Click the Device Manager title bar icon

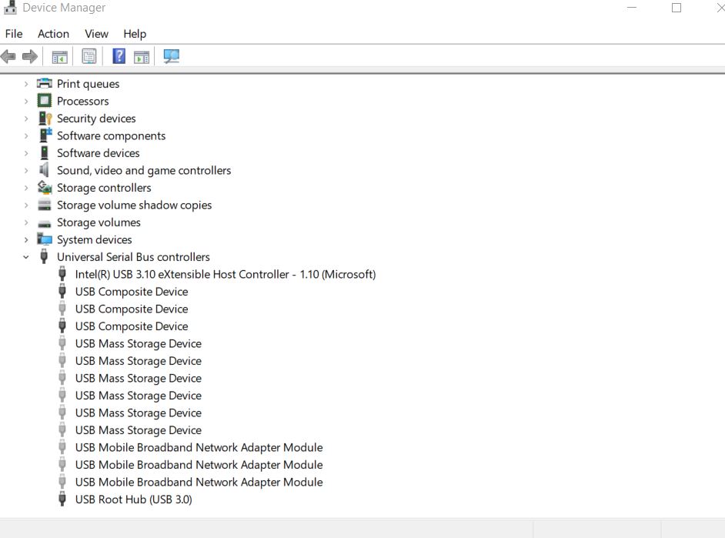coord(10,8)
